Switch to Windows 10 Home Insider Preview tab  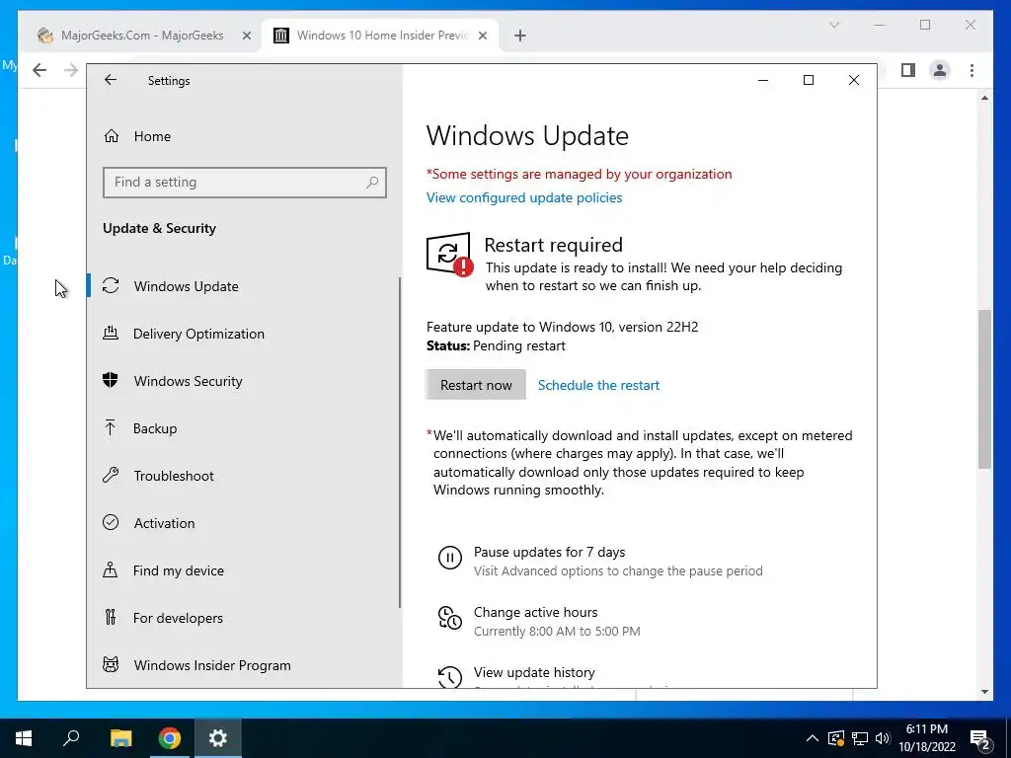point(380,36)
